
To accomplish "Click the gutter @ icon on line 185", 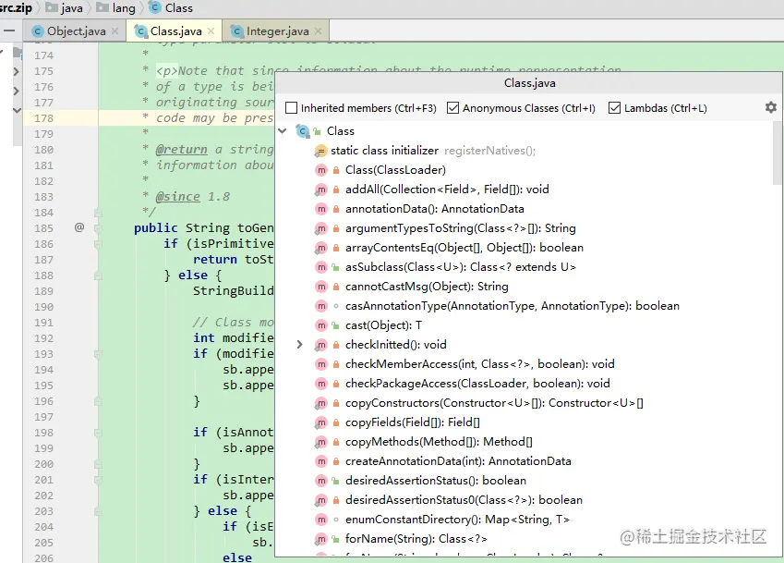I will point(79,227).
